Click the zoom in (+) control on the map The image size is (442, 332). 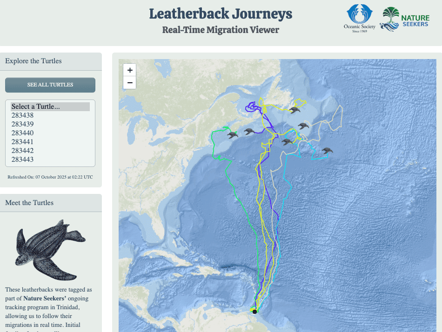129,70
